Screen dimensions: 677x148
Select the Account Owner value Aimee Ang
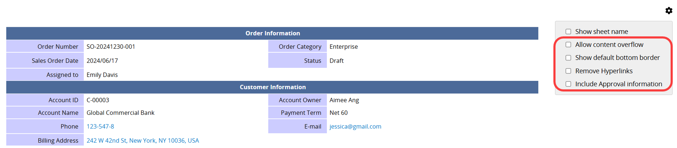tap(344, 100)
